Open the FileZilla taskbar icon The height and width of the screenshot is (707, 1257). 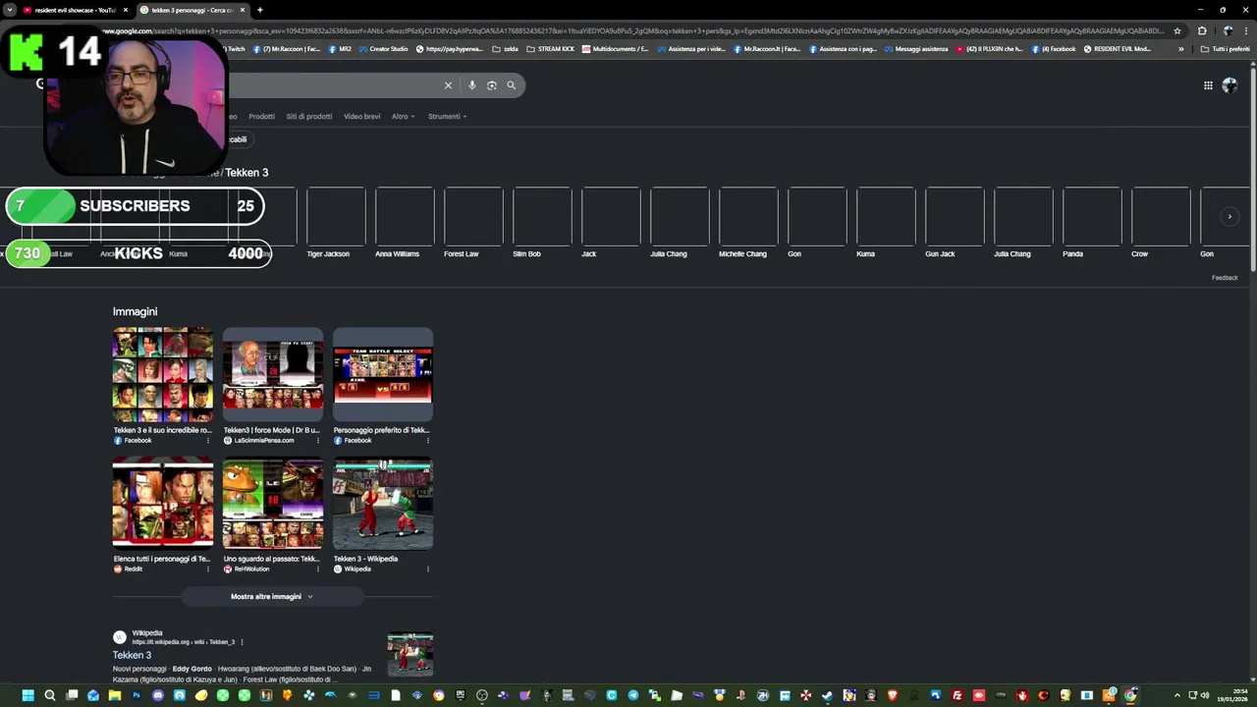957,695
